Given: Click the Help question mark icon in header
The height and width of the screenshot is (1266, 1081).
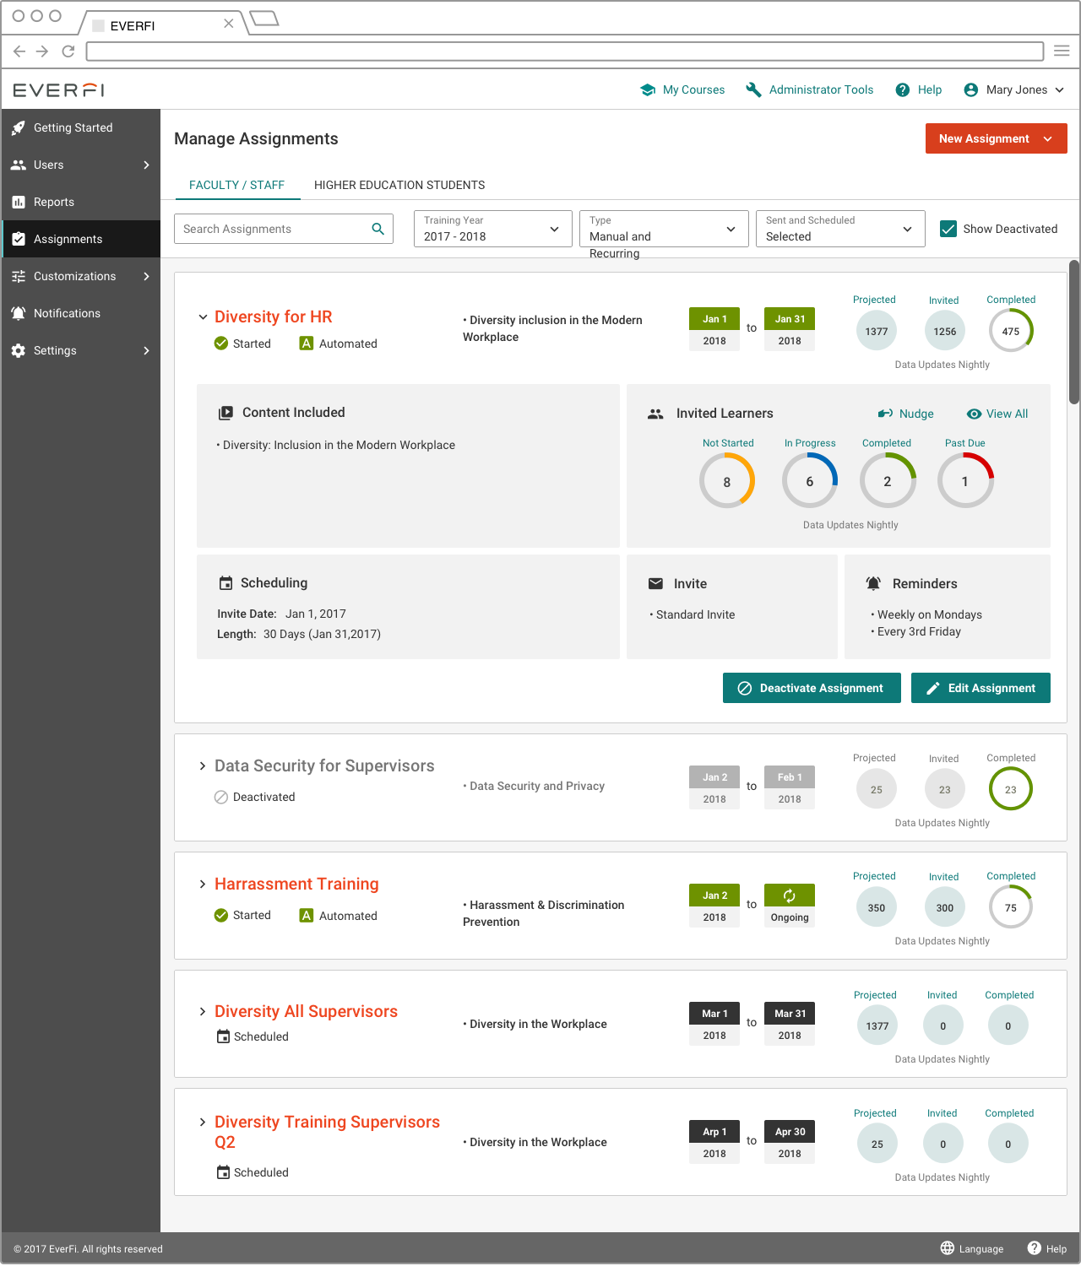Looking at the screenshot, I should [x=903, y=89].
